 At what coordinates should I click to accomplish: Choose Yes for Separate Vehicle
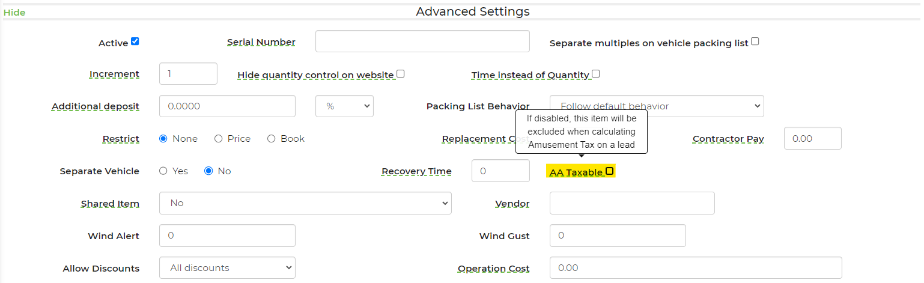[163, 171]
